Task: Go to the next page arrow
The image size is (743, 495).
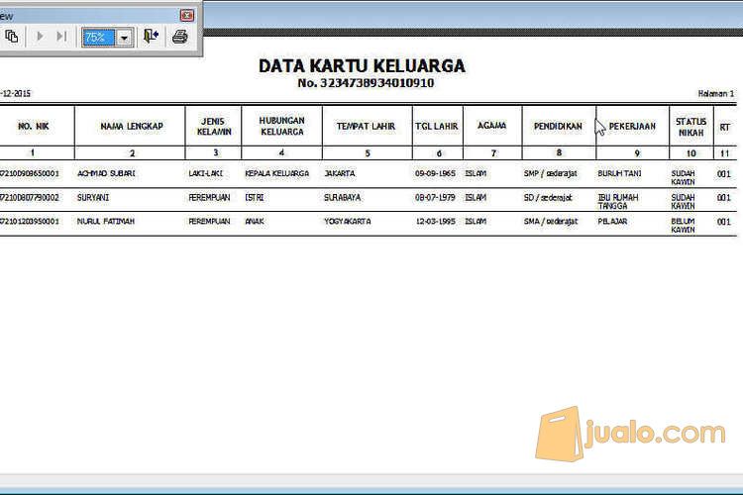Action: pos(41,37)
